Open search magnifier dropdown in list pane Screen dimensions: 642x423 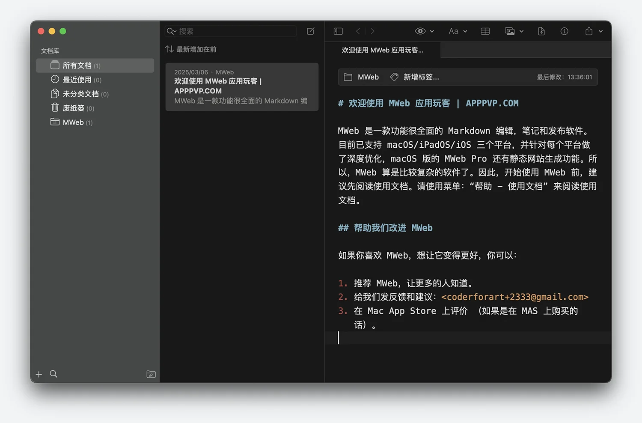pyautogui.click(x=171, y=31)
